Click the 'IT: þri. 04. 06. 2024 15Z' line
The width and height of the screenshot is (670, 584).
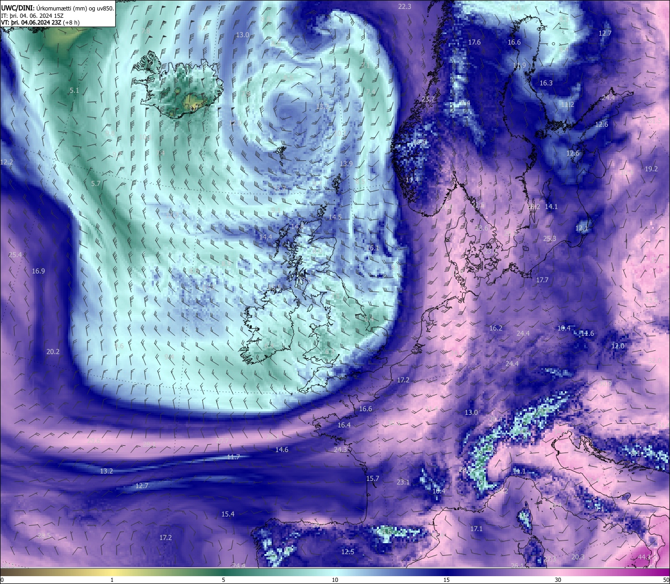tap(33, 16)
